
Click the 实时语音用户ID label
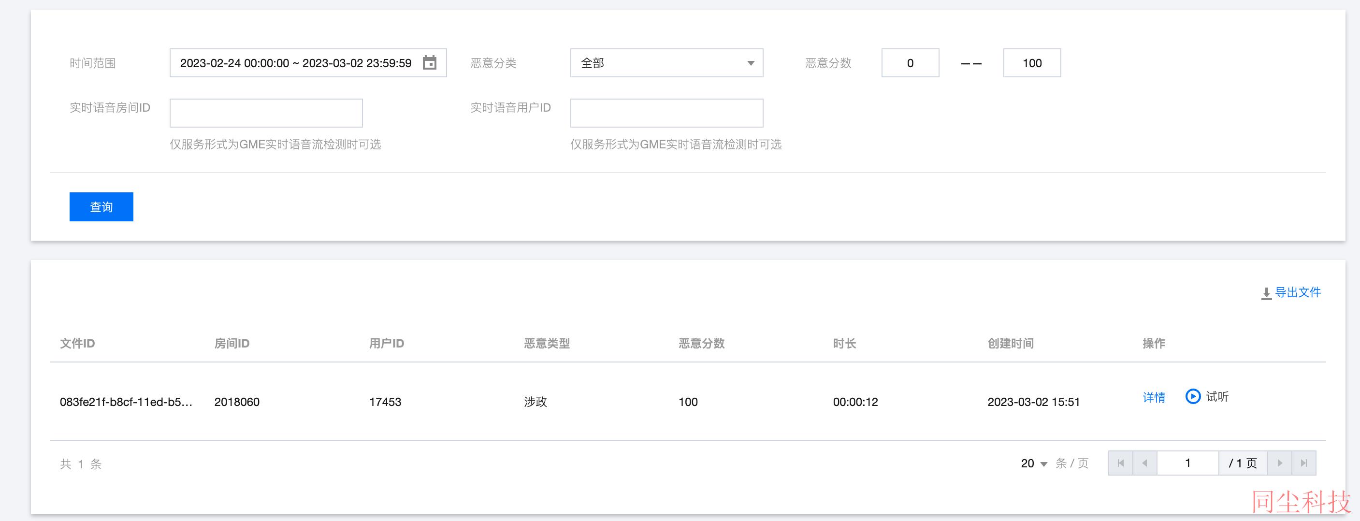pos(510,108)
